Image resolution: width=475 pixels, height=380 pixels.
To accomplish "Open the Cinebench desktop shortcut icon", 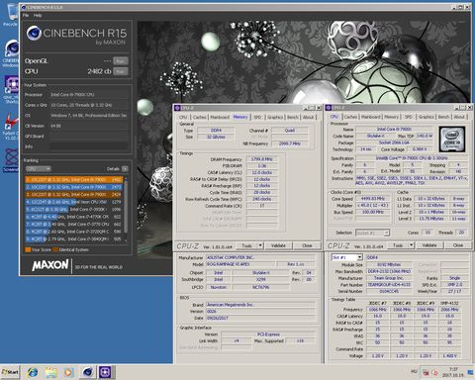I will 11,49.
